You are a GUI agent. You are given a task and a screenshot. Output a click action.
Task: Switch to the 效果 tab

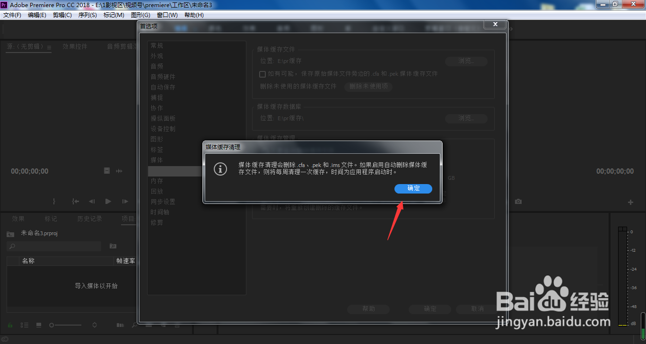tap(18, 219)
